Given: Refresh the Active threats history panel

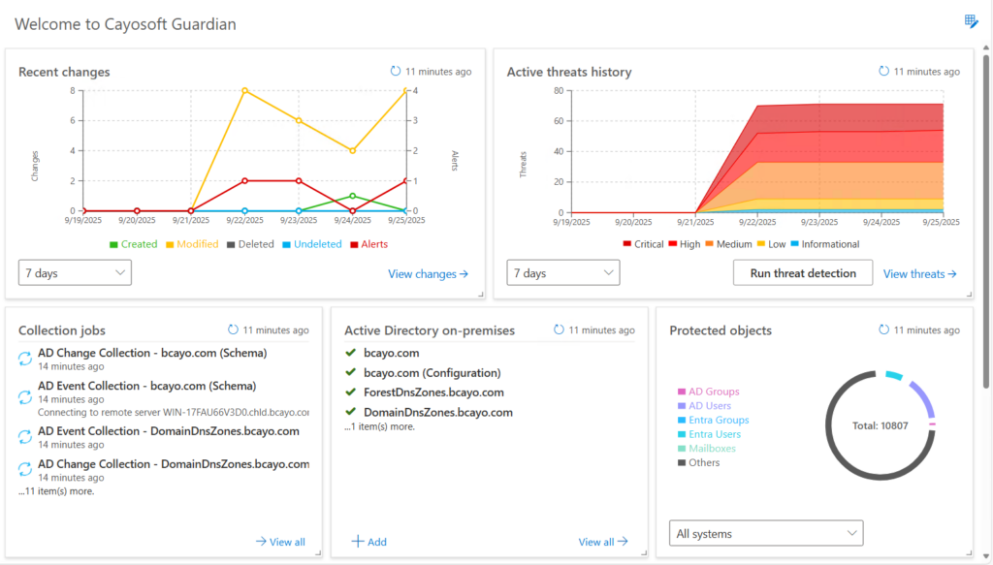Looking at the screenshot, I should point(884,71).
